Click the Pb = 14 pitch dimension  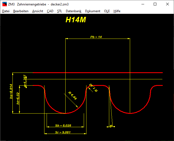click(96, 37)
